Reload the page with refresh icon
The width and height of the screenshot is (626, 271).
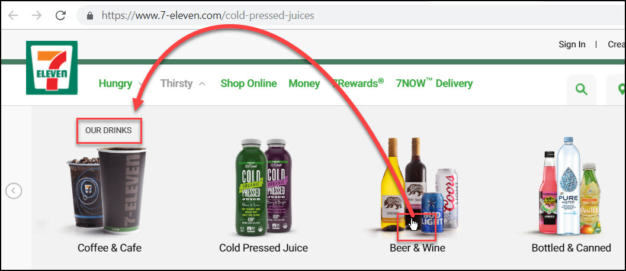(60, 15)
